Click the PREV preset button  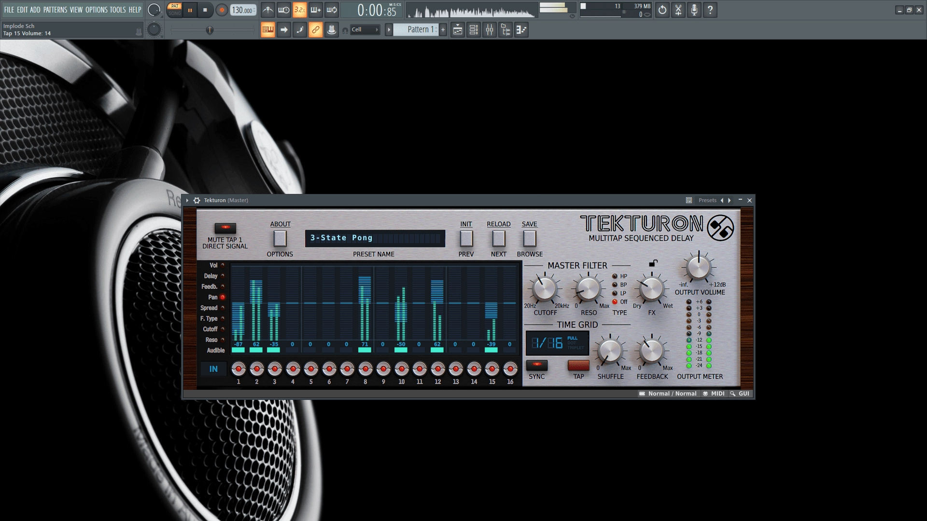click(x=466, y=238)
